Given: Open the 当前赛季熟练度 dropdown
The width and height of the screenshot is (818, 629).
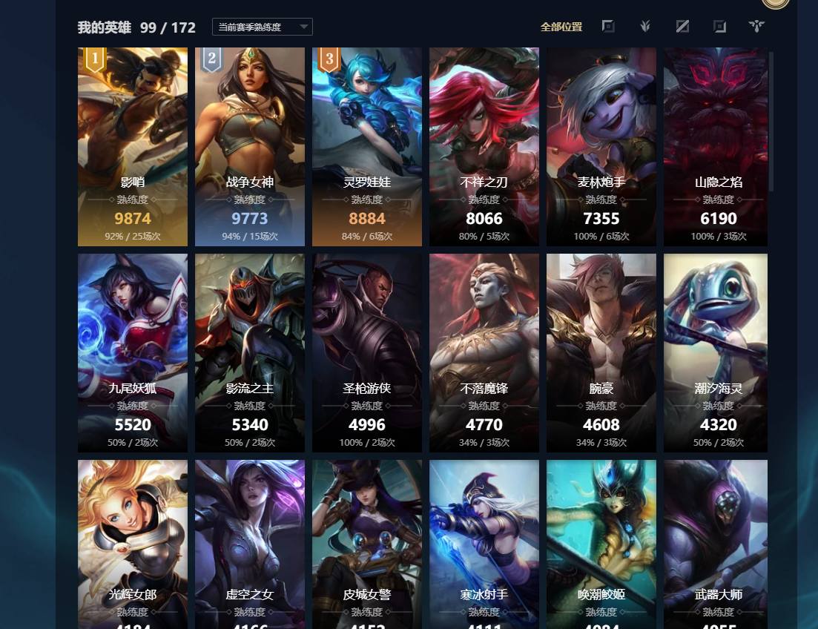Looking at the screenshot, I should [263, 27].
